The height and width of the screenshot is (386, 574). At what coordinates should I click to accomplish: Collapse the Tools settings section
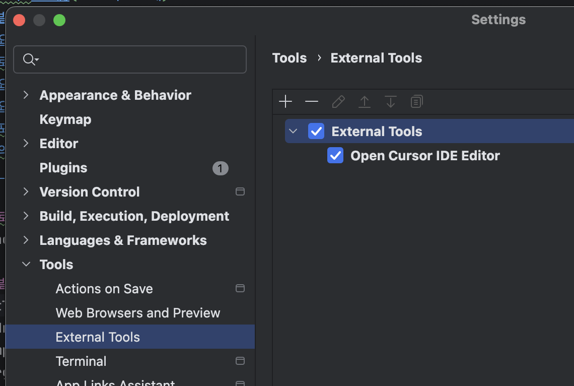tap(26, 264)
